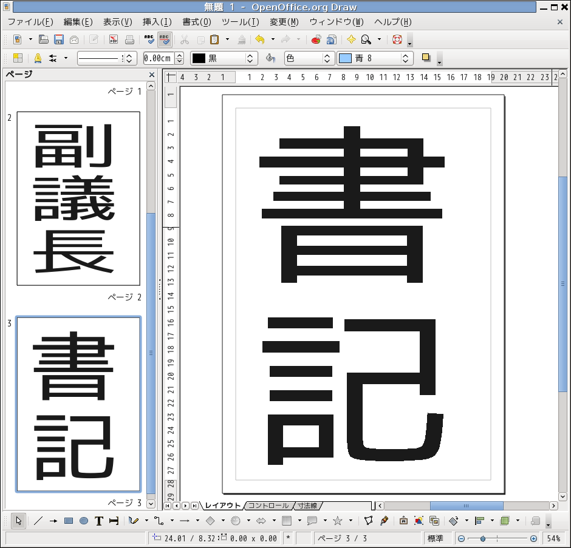Image resolution: width=571 pixels, height=548 pixels.
Task: Click the Save document icon
Action: pyautogui.click(x=59, y=39)
